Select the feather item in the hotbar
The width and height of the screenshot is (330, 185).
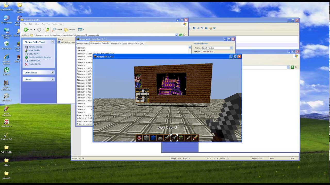click(x=188, y=138)
